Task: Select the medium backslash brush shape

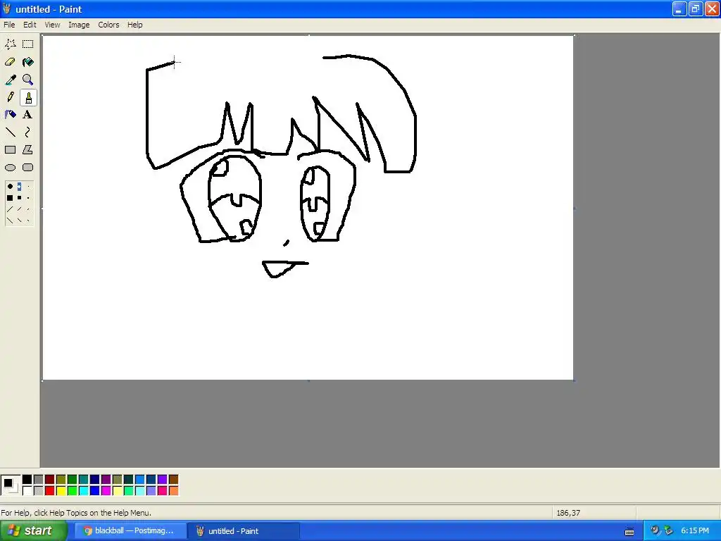Action: pyautogui.click(x=19, y=220)
